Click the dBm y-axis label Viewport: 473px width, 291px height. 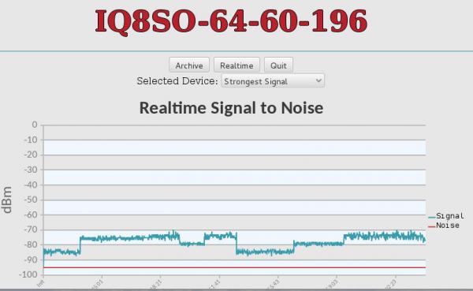(7, 200)
